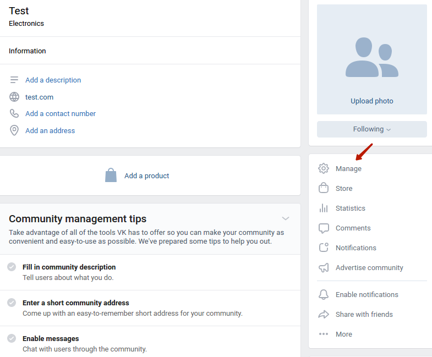Open the test.com website link
This screenshot has height=357, width=432.
click(39, 97)
